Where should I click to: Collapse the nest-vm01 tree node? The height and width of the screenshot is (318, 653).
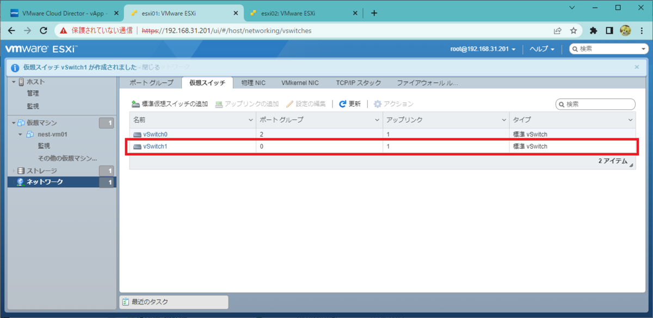[x=21, y=134]
